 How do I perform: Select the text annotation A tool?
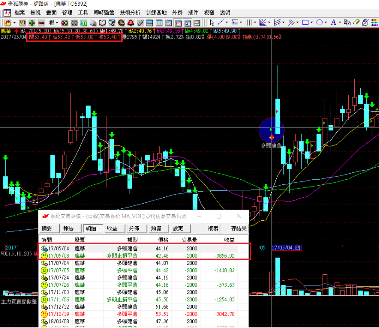point(333,22)
